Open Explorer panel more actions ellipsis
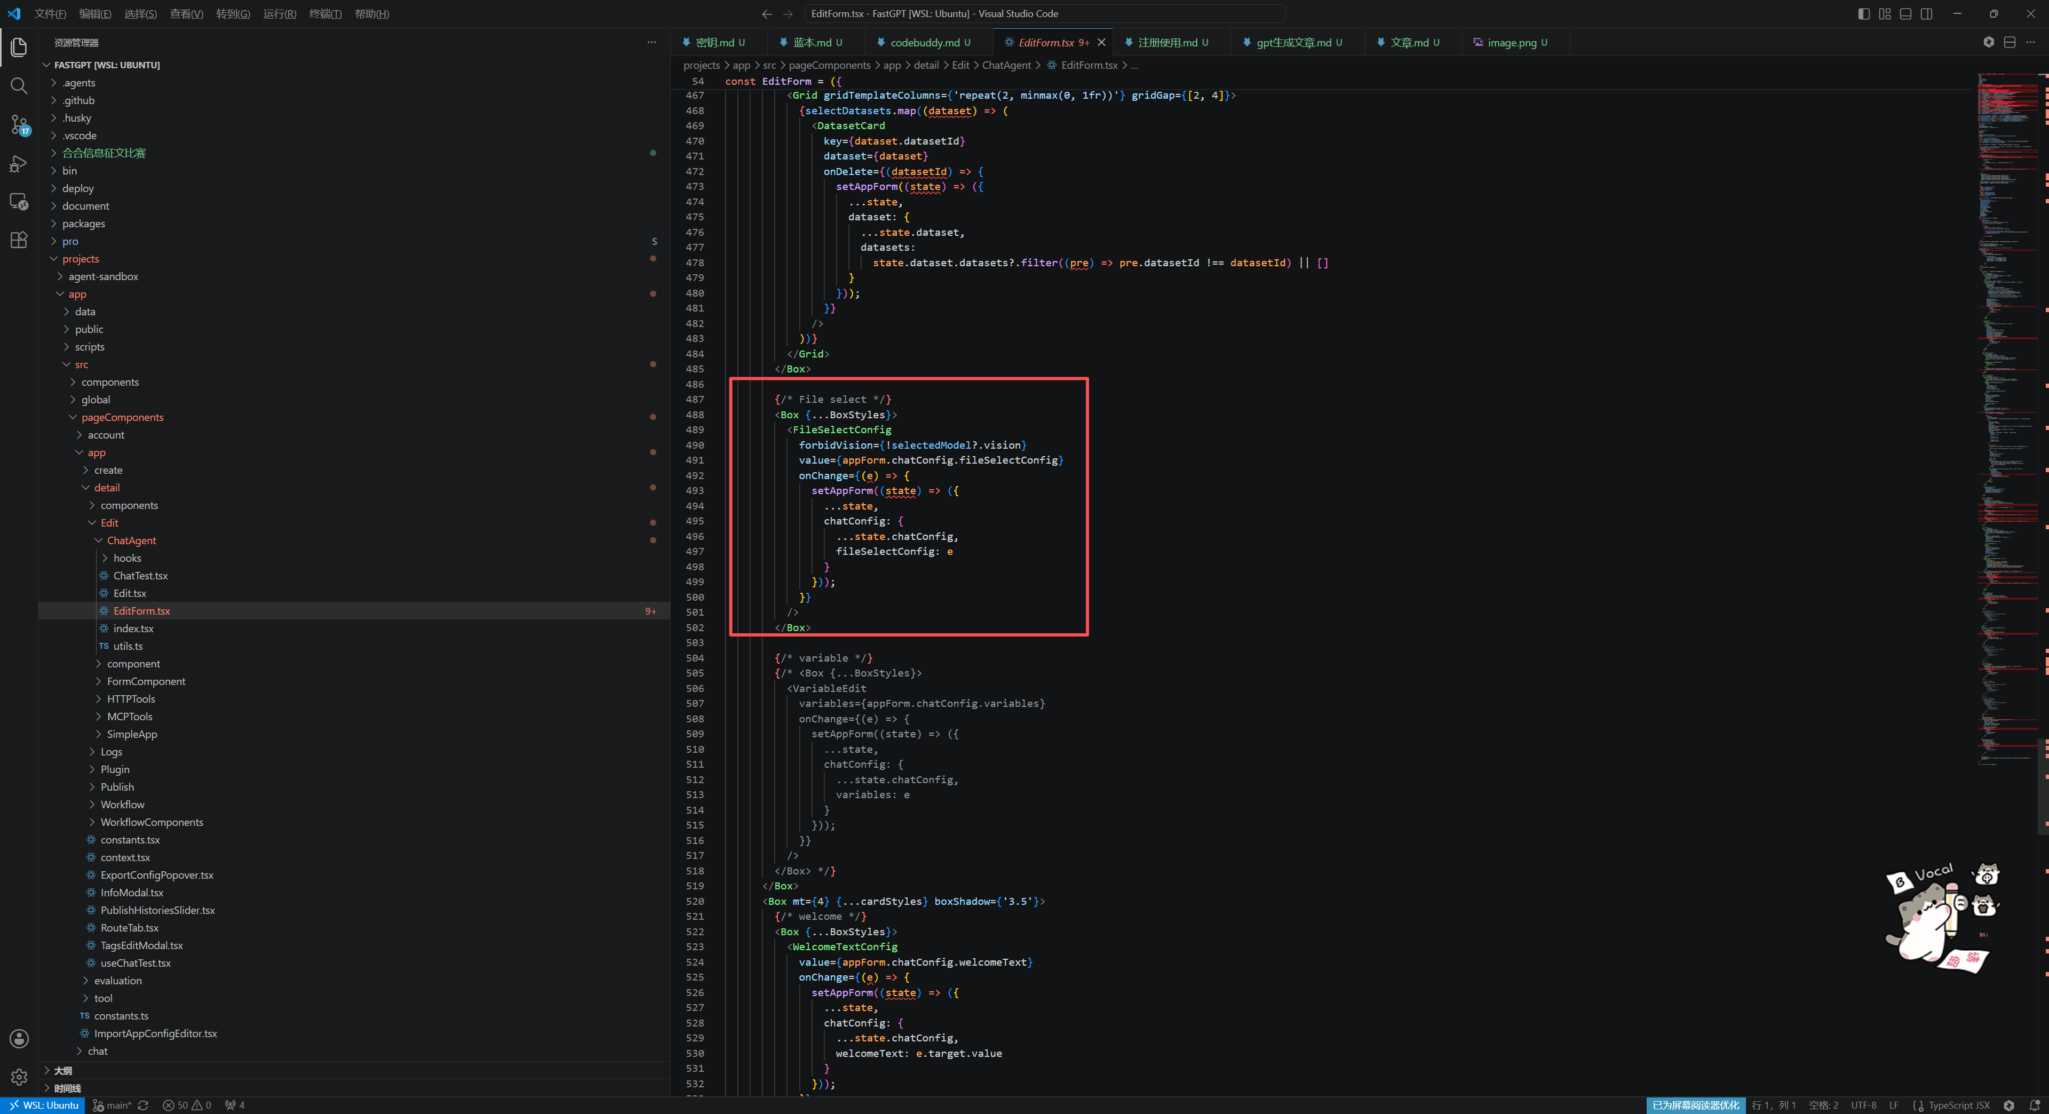Image resolution: width=2049 pixels, height=1114 pixels. [x=652, y=42]
